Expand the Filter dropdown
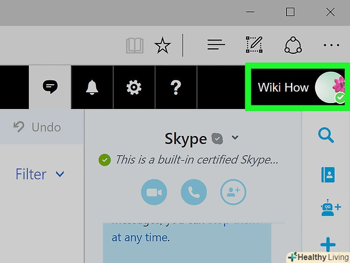 [40, 174]
